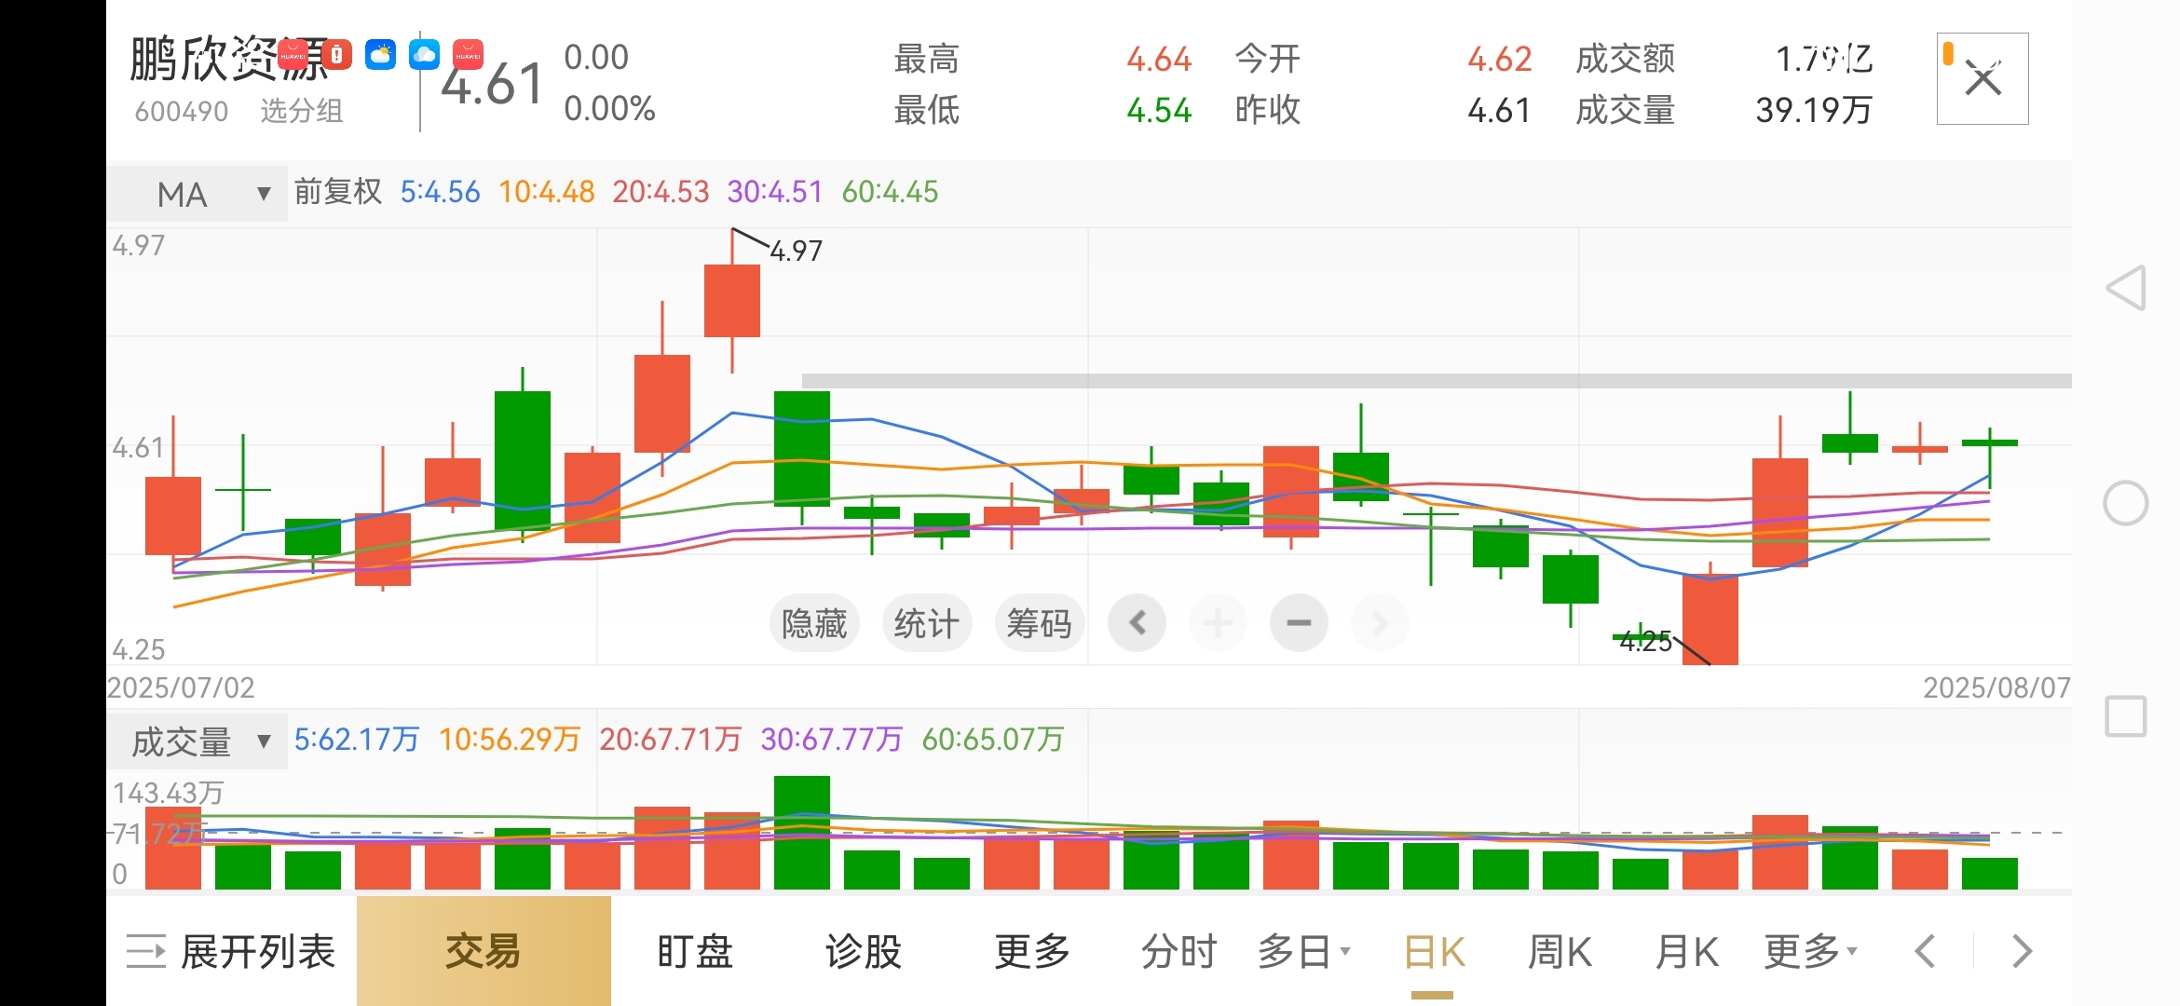2180x1006 pixels.
Task: Shift chart left with round arrow button
Action: pos(1138,622)
